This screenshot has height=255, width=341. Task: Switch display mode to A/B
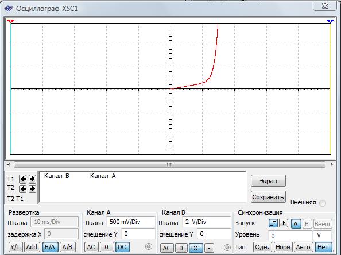(68, 247)
